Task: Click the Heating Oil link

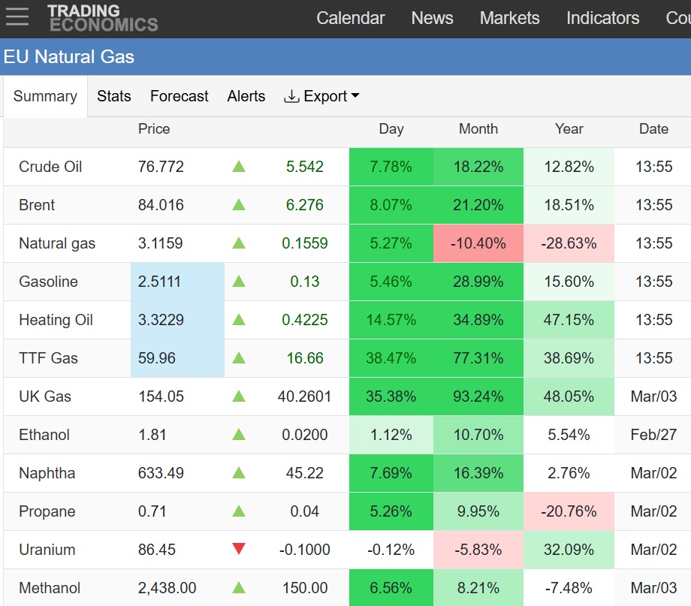Action: pyautogui.click(x=56, y=320)
